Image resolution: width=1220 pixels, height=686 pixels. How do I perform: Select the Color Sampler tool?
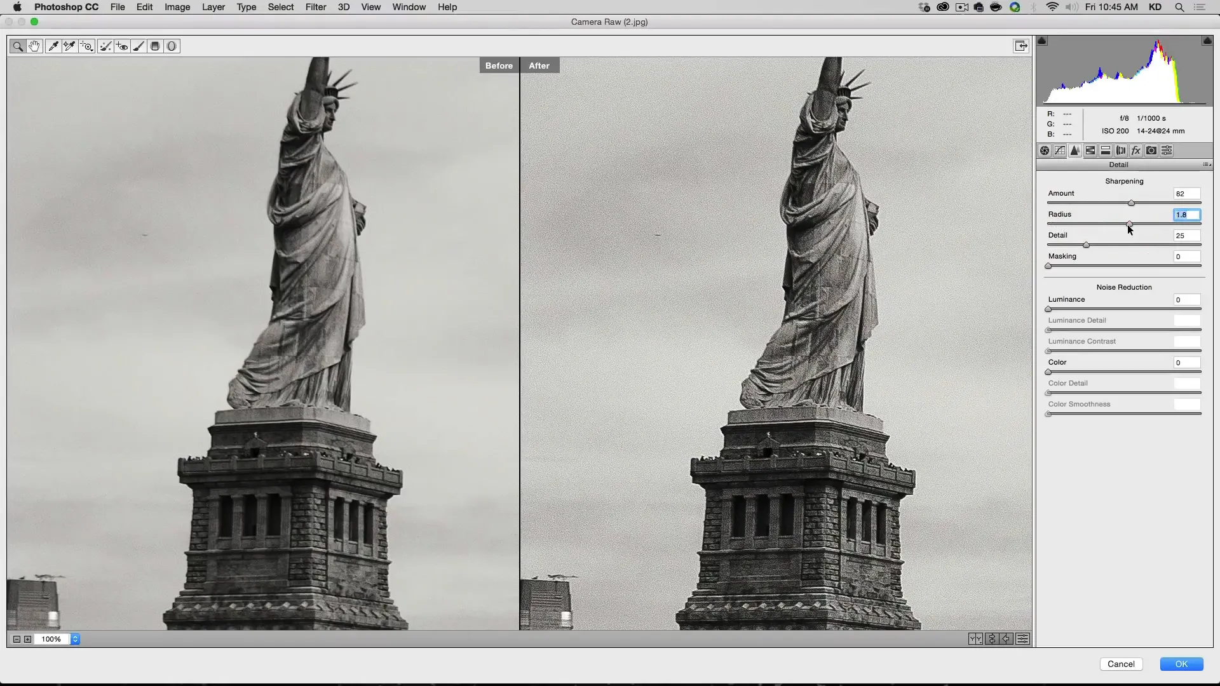click(69, 46)
